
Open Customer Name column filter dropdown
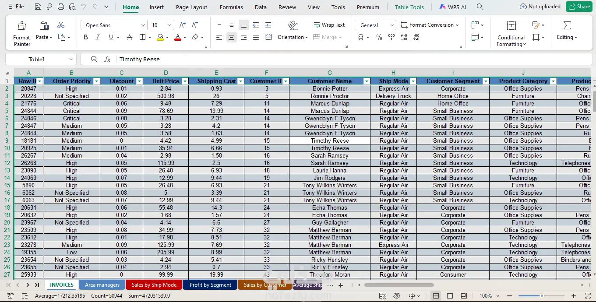click(x=367, y=81)
